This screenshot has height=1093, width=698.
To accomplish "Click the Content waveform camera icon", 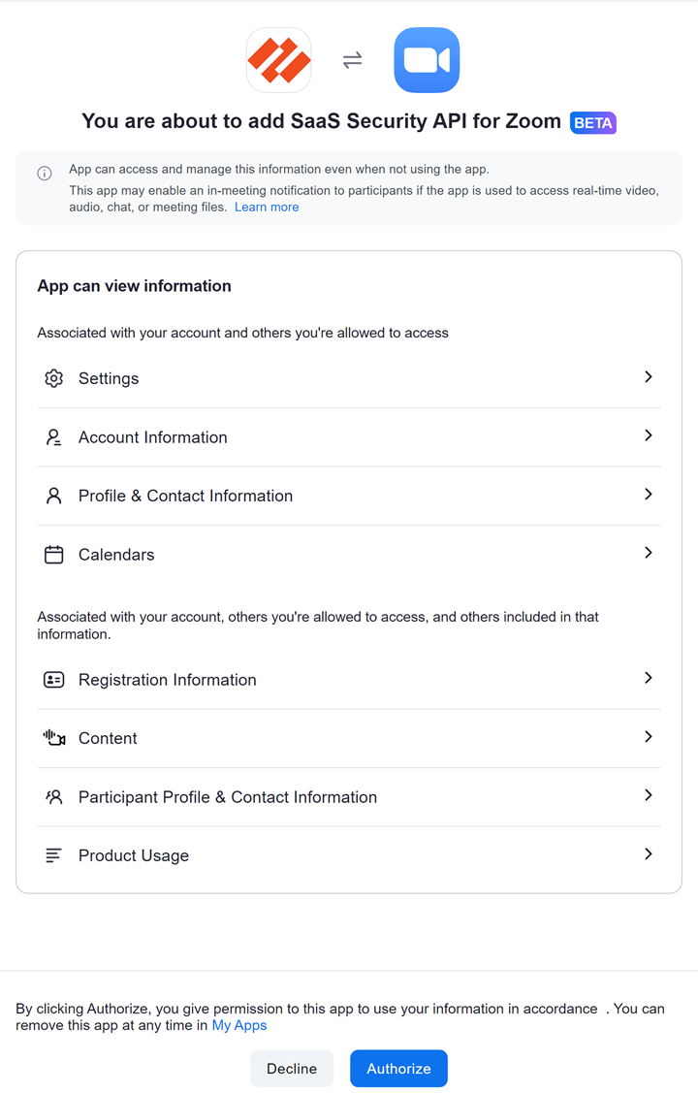I will click(54, 738).
